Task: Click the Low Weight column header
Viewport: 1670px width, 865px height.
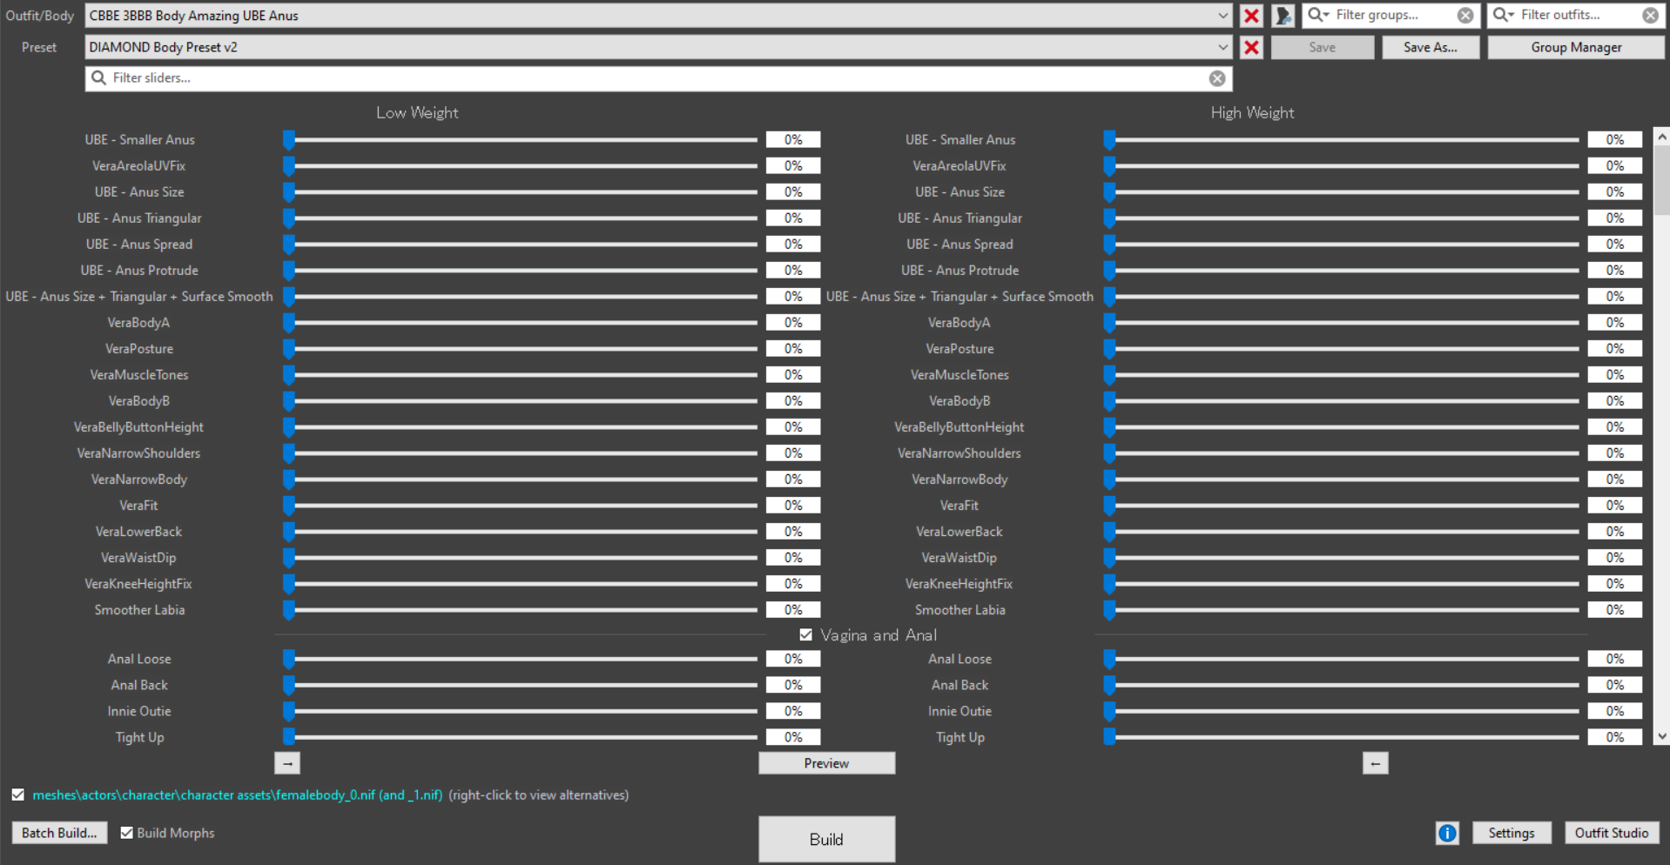Action: (417, 112)
